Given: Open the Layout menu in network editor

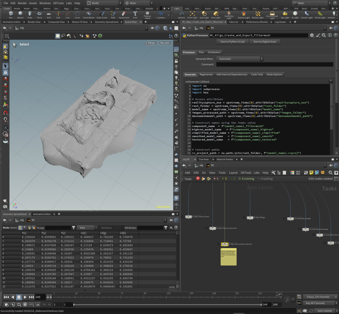Looking at the screenshot, I should coord(233,173).
